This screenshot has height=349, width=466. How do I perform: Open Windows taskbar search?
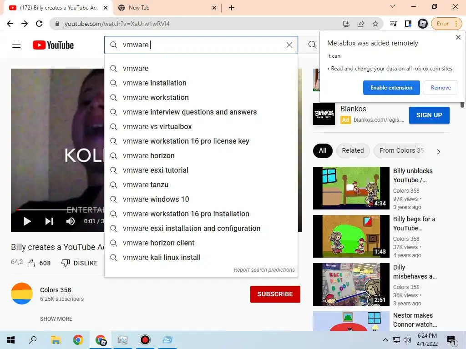(x=33, y=340)
